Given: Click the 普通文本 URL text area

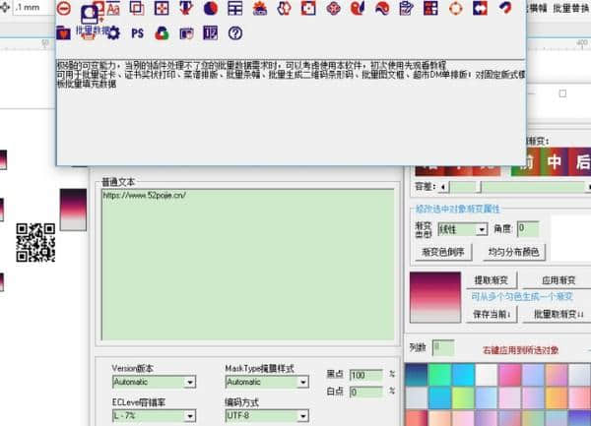Looking at the screenshot, I should coord(246,266).
